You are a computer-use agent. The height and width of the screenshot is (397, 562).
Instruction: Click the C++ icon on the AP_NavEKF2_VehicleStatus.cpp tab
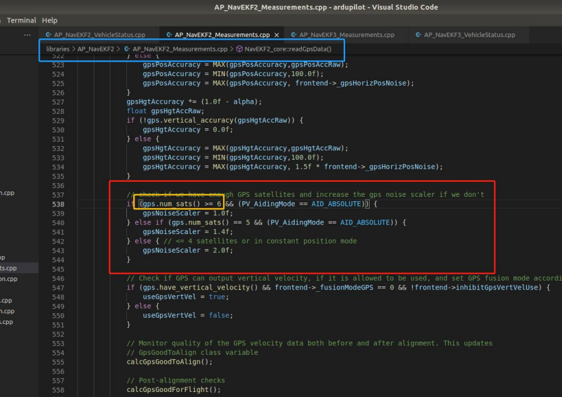[x=48, y=35]
